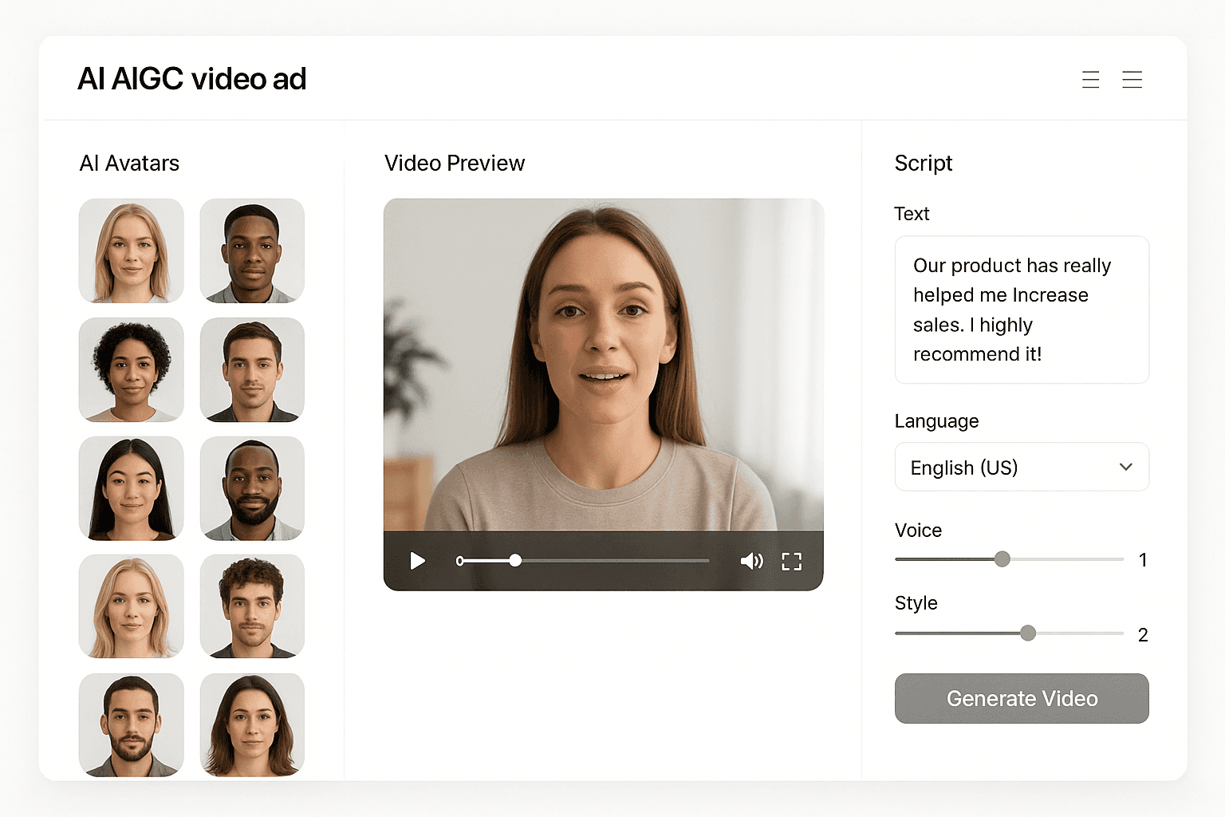
Task: Click the Script section heading
Action: 923,163
